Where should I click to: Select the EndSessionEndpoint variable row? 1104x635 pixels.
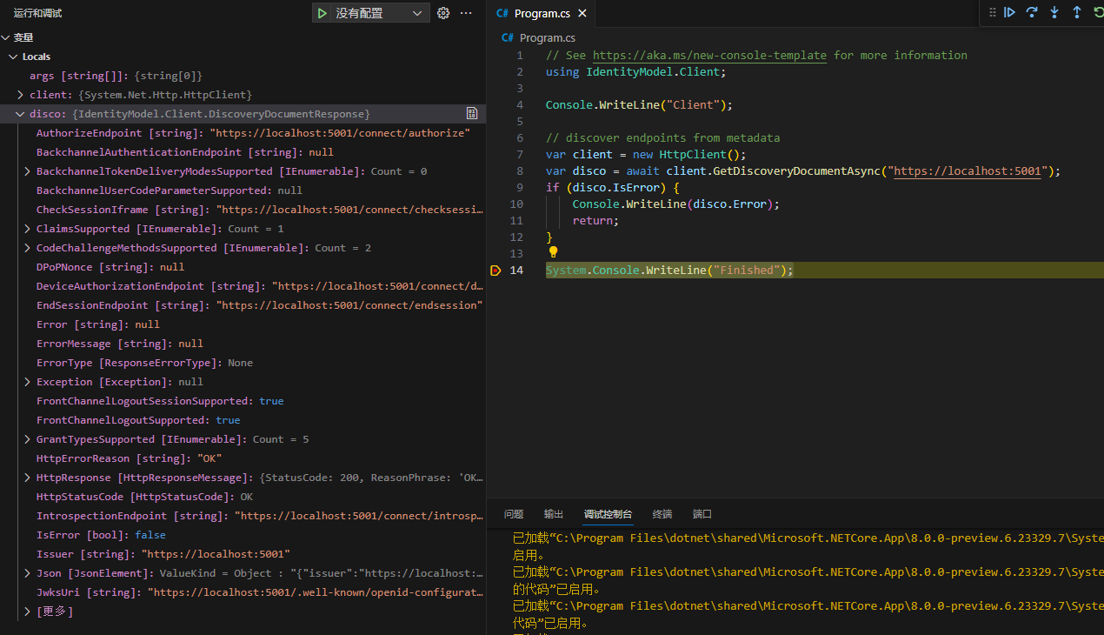(243, 305)
